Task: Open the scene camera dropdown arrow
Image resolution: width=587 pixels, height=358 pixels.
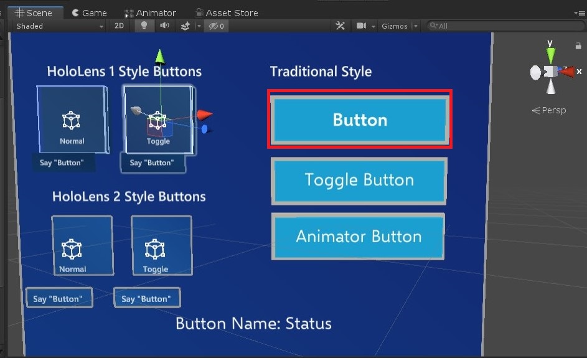Action: tap(373, 26)
